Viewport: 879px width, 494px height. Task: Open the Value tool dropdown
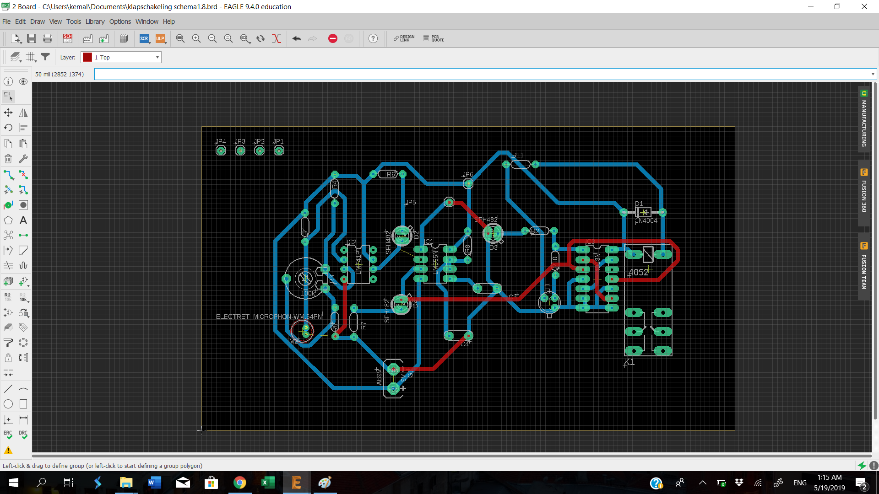click(23, 297)
